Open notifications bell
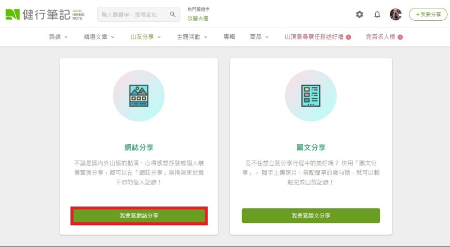This screenshot has width=450, height=247. click(377, 15)
